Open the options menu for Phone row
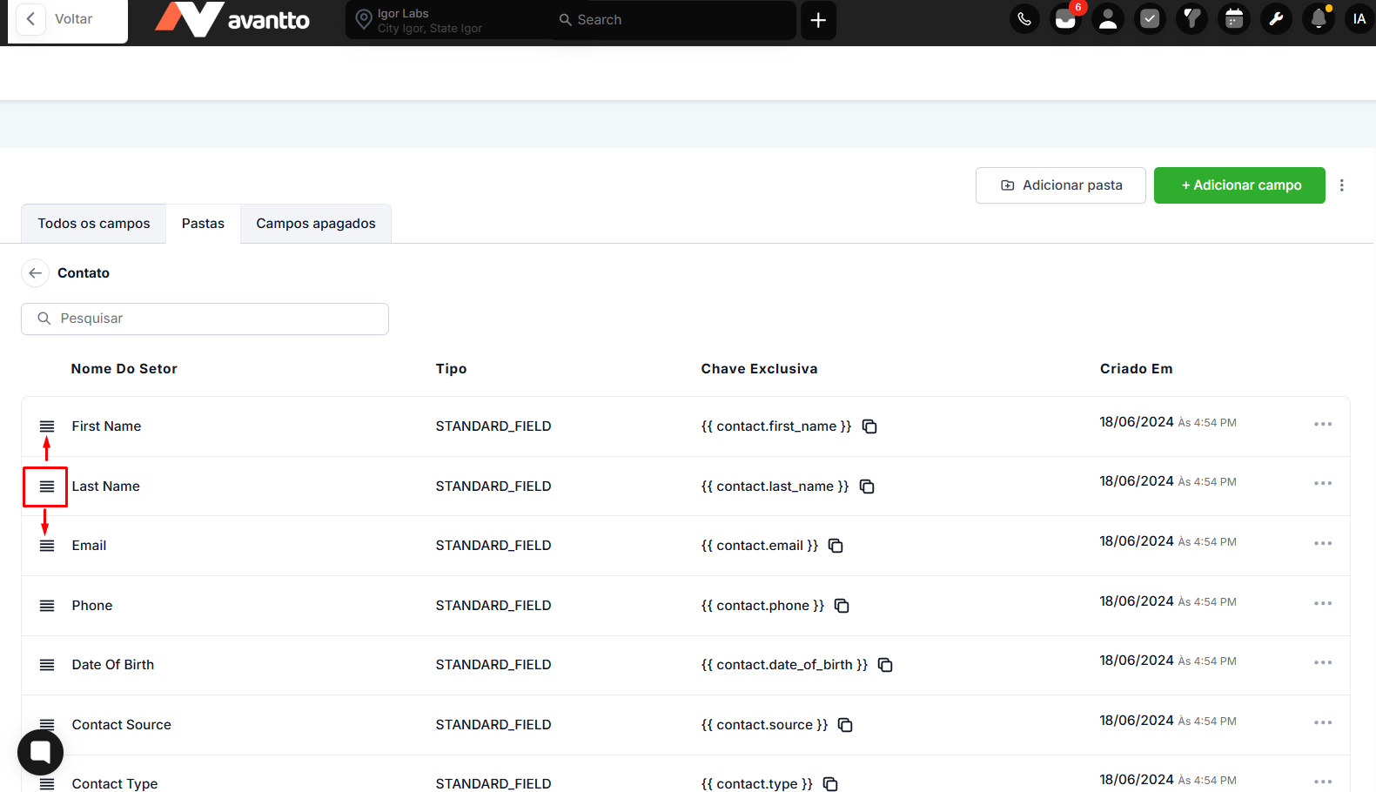Viewport: 1376px width, 792px height. tap(1323, 603)
